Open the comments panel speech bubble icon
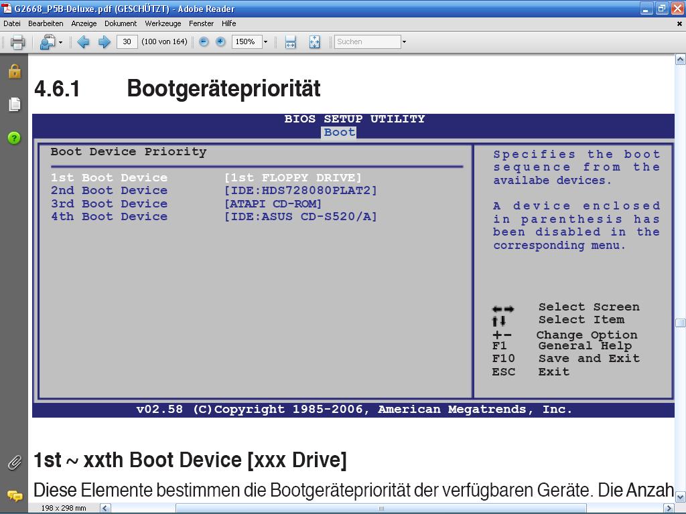The height and width of the screenshot is (514, 686). click(15, 496)
